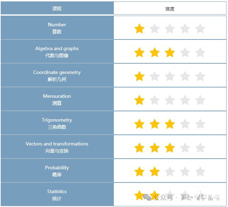Click the Probability 概率 course cell
This screenshot has height=207, width=228.
pyautogui.click(x=57, y=171)
